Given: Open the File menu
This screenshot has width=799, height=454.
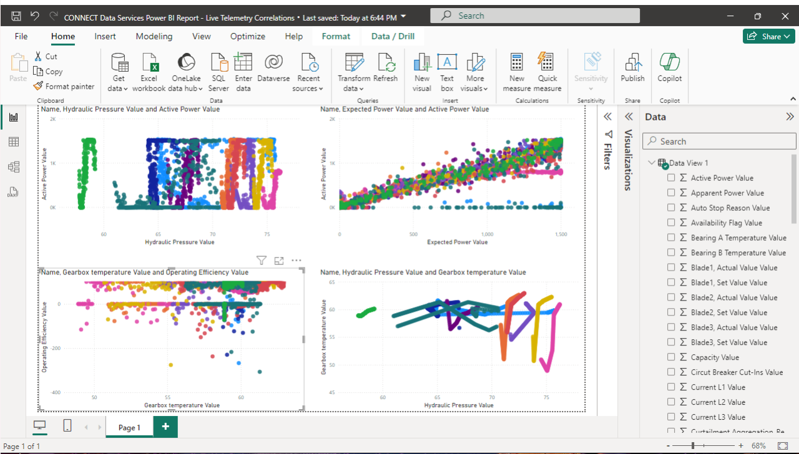Looking at the screenshot, I should pos(21,36).
